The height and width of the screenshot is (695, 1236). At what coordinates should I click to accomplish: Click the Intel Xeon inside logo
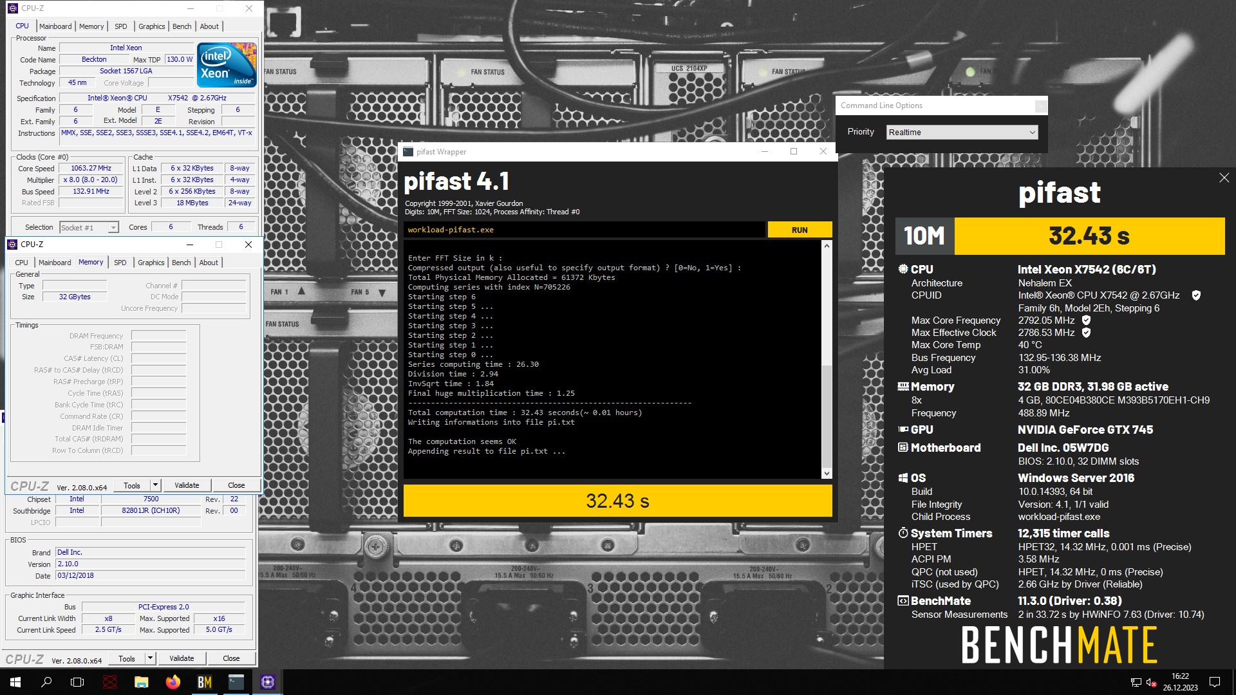pyautogui.click(x=227, y=64)
